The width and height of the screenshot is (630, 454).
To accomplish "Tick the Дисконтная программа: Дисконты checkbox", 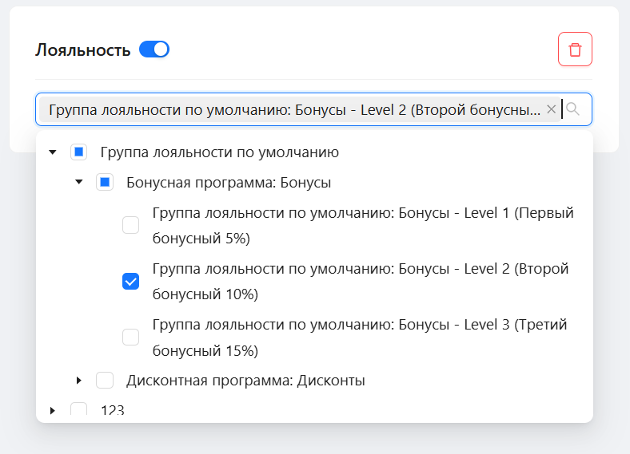I will 105,381.
